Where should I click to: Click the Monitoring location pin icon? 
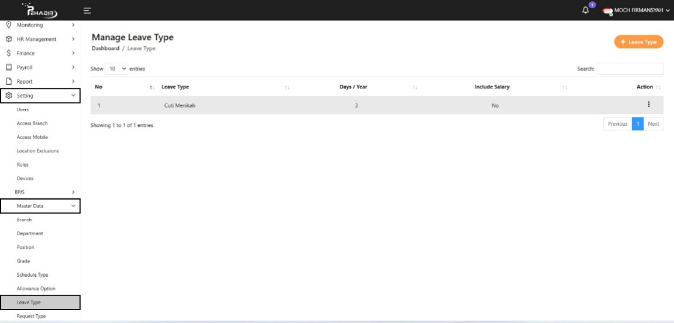(x=9, y=25)
